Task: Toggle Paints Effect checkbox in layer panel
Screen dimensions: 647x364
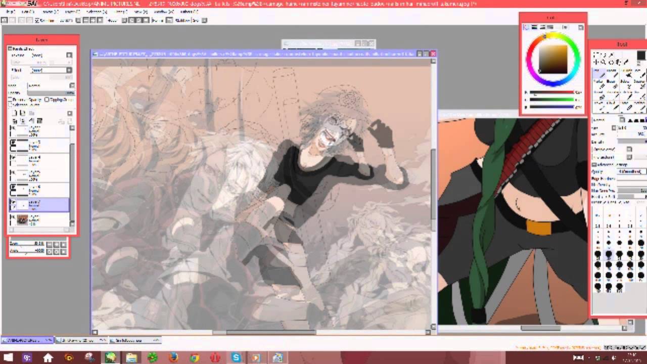Action: click(10, 49)
